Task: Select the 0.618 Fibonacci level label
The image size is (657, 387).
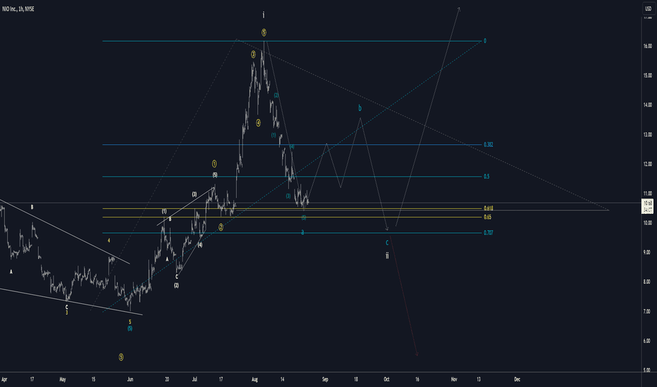Action: click(x=488, y=208)
